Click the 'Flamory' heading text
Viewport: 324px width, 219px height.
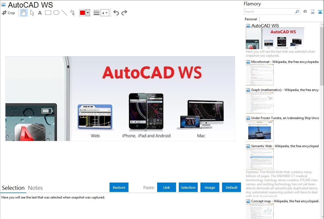coord(252,4)
